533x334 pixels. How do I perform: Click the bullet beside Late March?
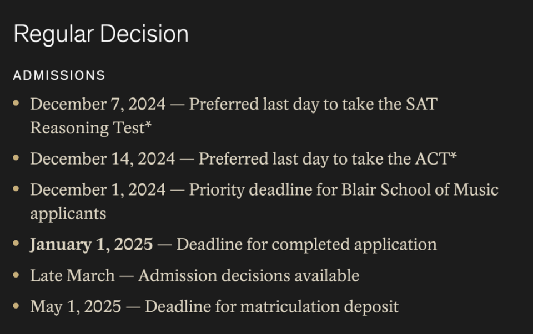[16, 275]
